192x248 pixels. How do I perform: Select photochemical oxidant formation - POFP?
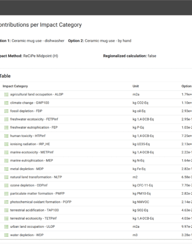(41, 202)
